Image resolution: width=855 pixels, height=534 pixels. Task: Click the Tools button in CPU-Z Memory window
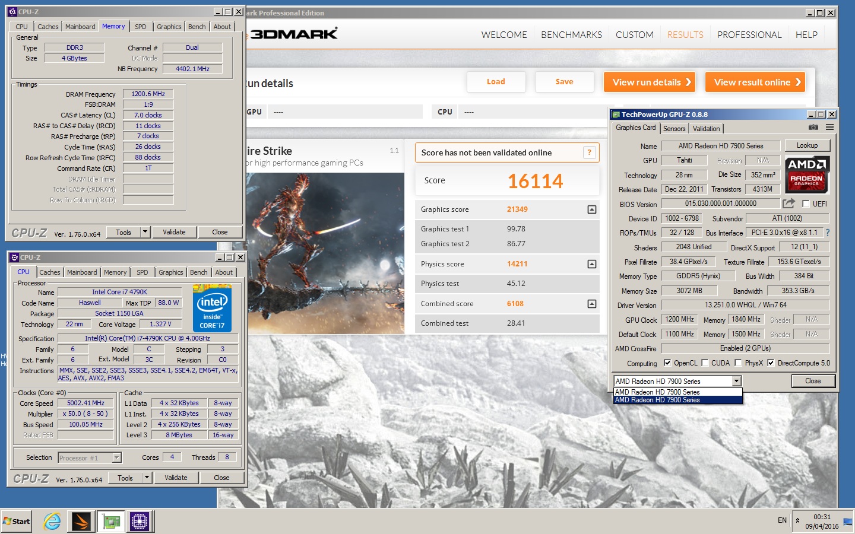pos(123,232)
